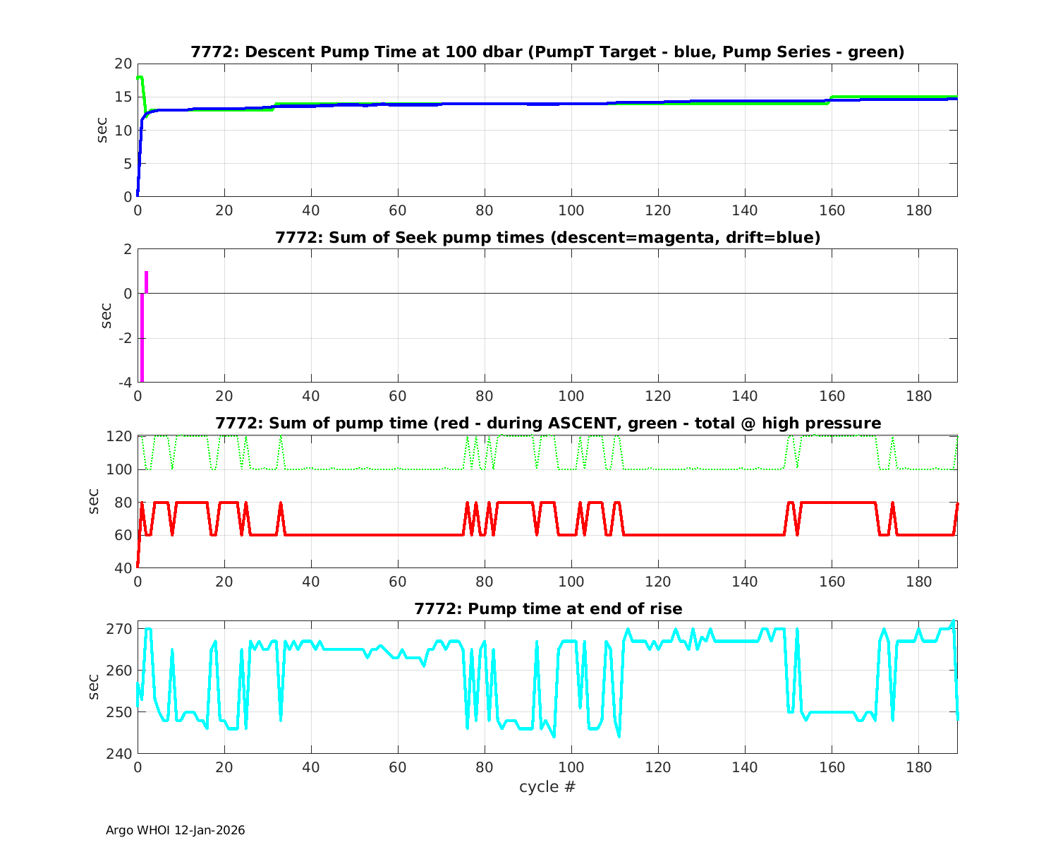Click the 'Sum of pump time' plot title
Viewport: 1058px width, 847px height.
[547, 423]
